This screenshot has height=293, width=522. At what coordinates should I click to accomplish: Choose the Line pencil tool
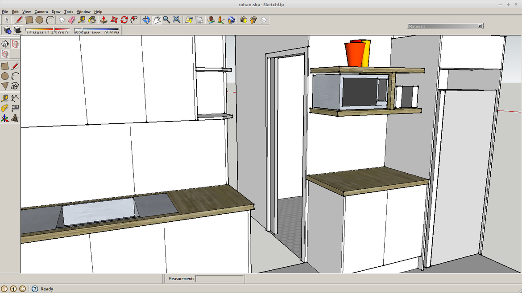(18, 20)
